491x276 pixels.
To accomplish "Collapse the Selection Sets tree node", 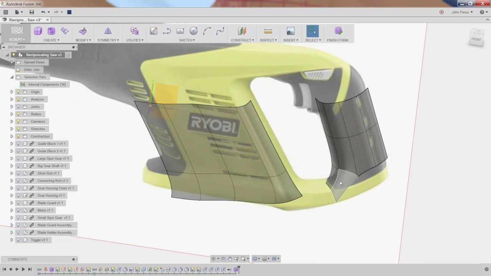I will pos(12,77).
